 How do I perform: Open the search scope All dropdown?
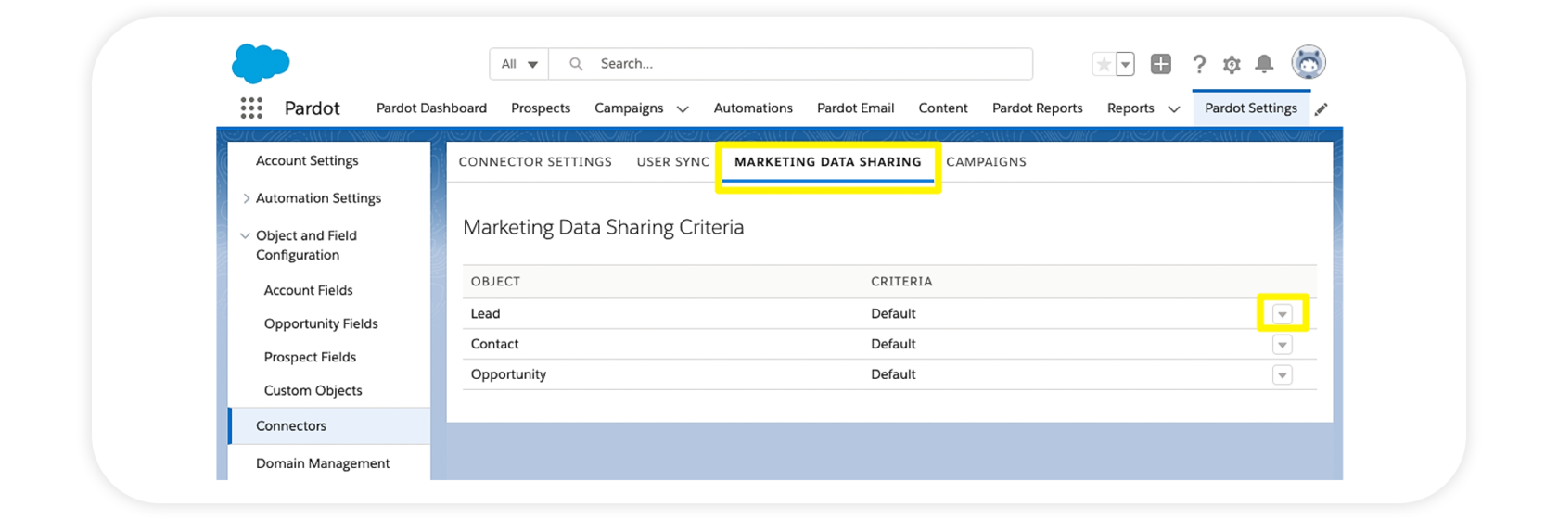[519, 64]
